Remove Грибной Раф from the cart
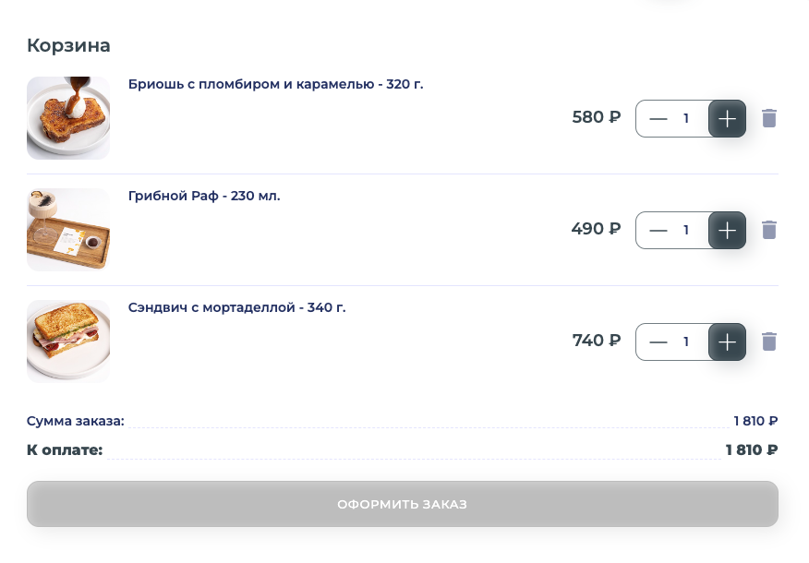 tap(769, 230)
